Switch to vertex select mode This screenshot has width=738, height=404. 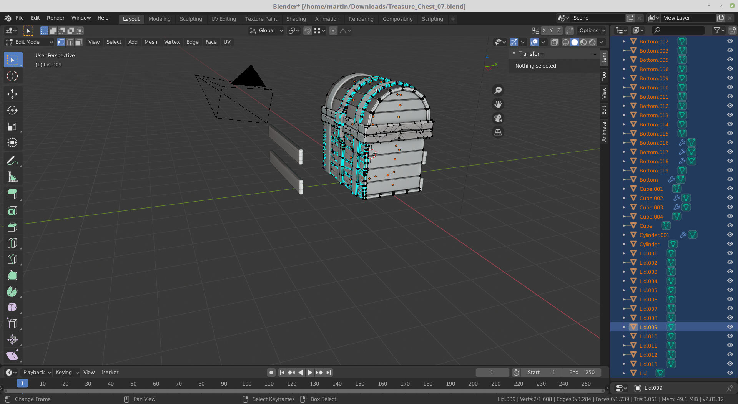[61, 42]
